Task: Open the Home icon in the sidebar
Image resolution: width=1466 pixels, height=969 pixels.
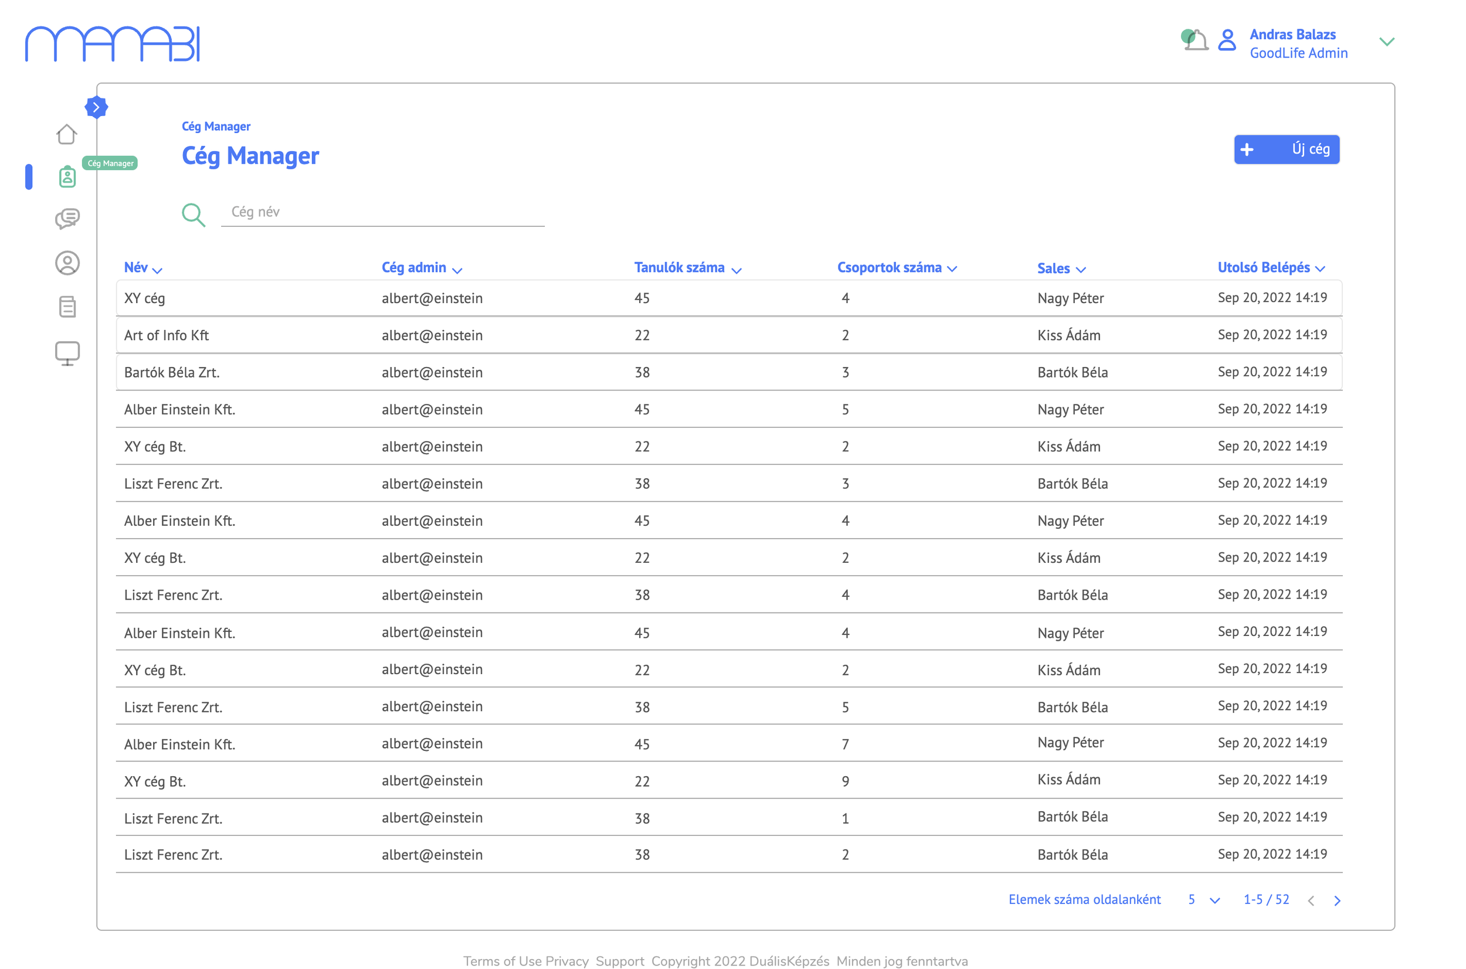Action: [x=67, y=134]
